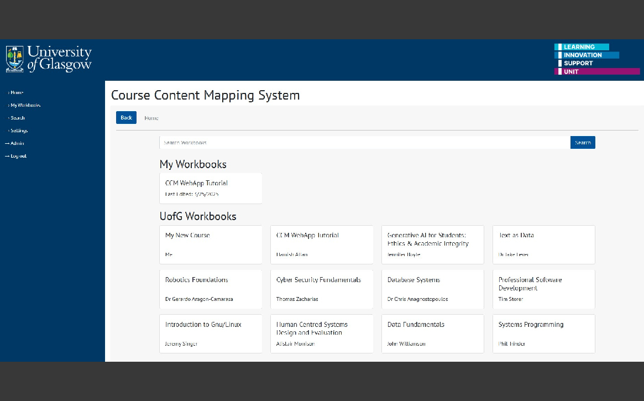Click the Learning Innovation Support Unit logo
The image size is (644, 401).
[596, 59]
